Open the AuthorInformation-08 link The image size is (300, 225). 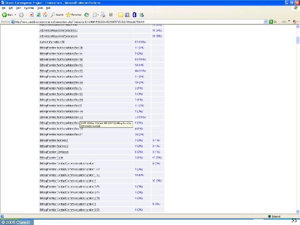[x=52, y=42]
